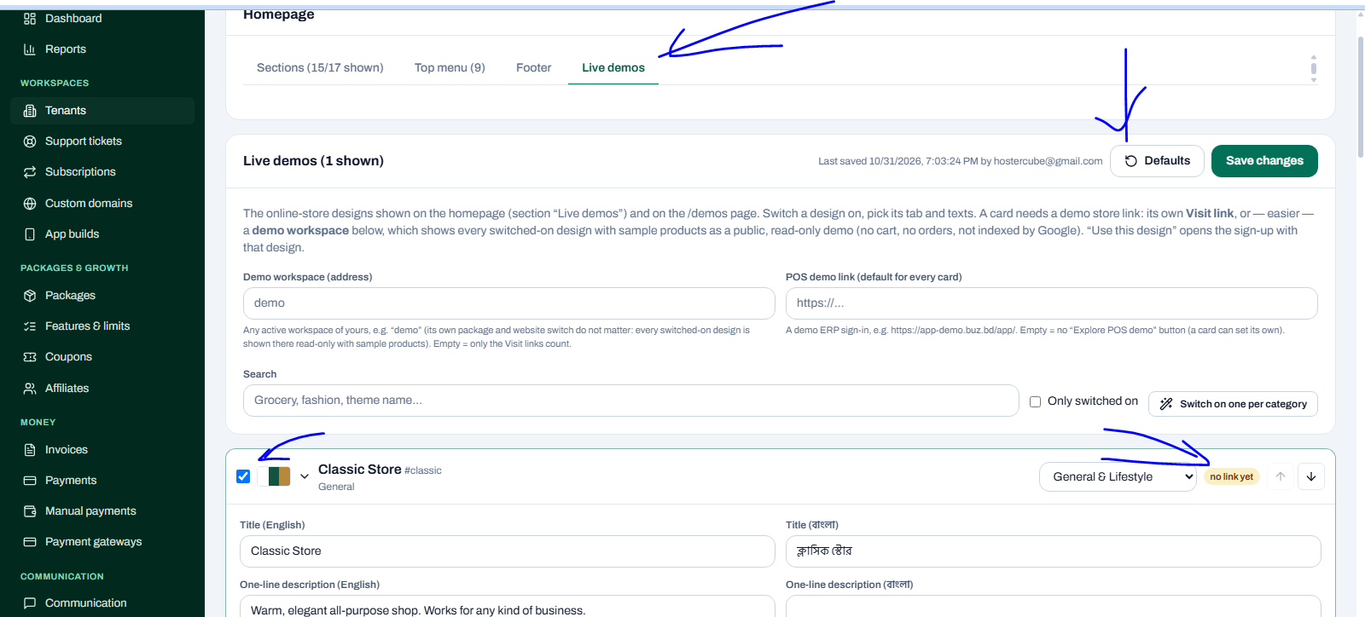Screen dimensions: 1365x617
Task: Click the Classic Store color swatch
Action: click(x=274, y=476)
